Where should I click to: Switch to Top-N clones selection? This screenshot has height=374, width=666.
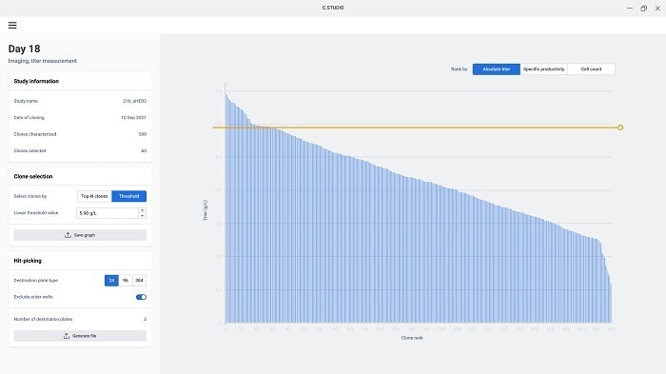pos(94,196)
